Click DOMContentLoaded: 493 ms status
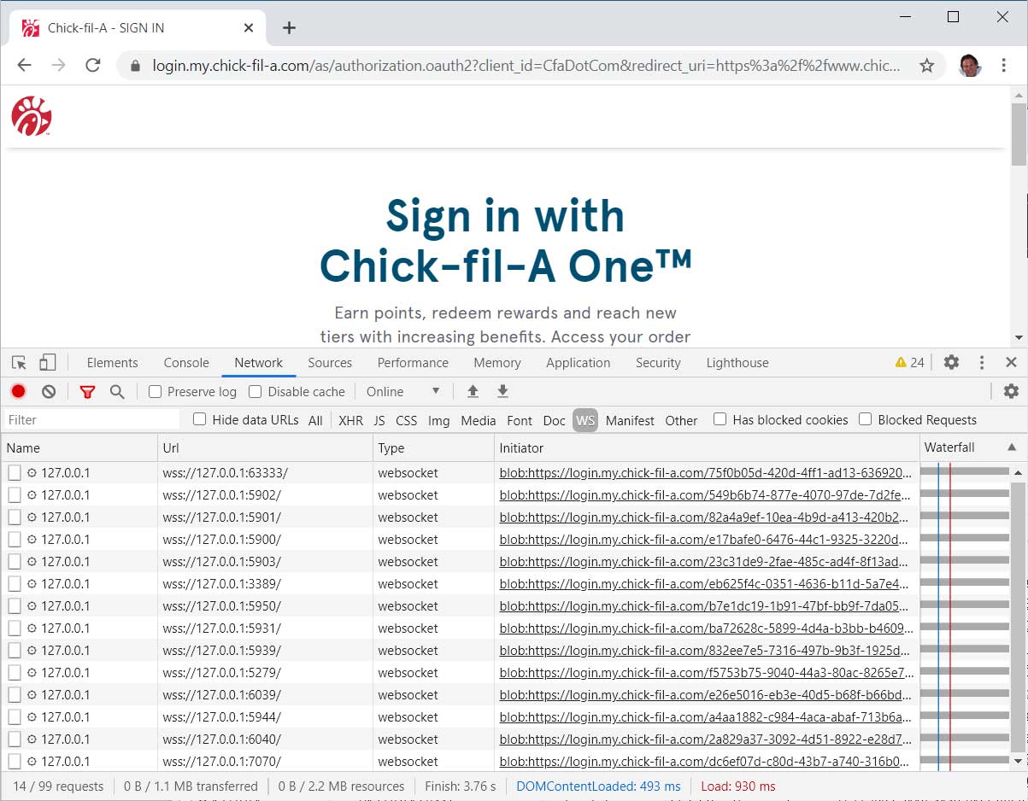 (x=599, y=786)
